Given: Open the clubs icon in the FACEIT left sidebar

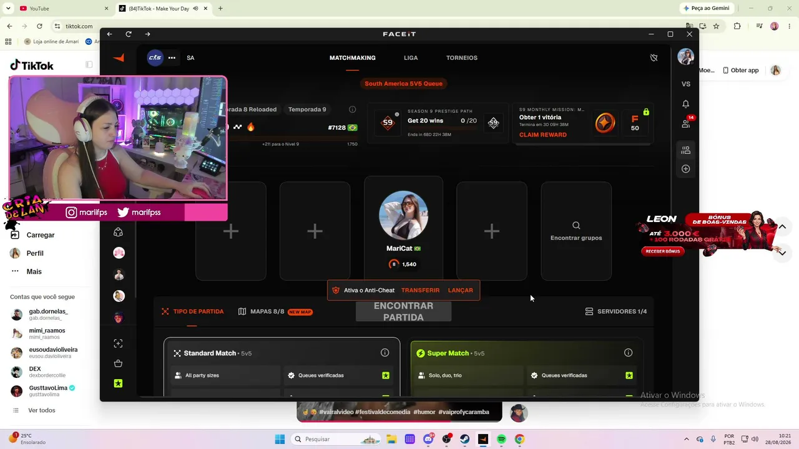Looking at the screenshot, I should coord(119,232).
